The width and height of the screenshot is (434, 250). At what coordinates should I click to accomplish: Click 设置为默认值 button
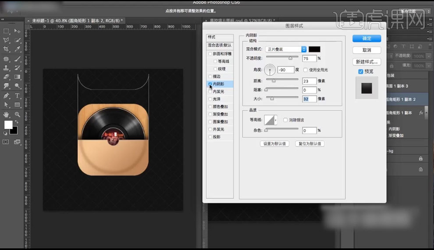pyautogui.click(x=274, y=144)
